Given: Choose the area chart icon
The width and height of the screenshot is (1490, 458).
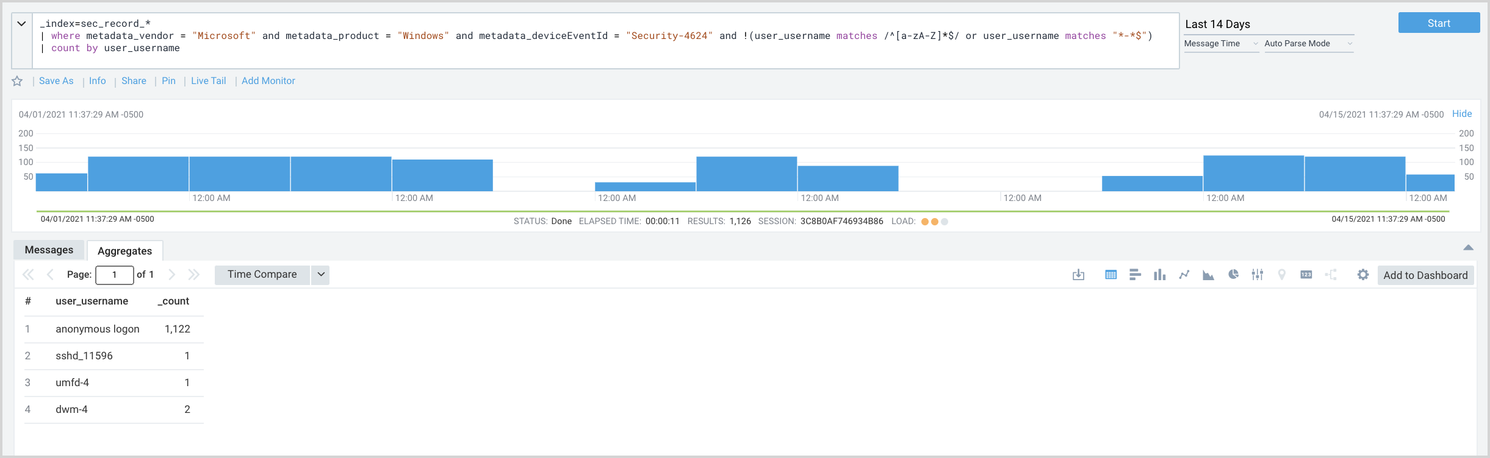Looking at the screenshot, I should [1208, 275].
